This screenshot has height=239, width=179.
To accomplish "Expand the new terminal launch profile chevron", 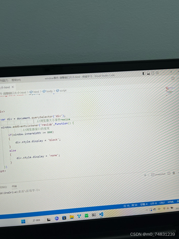I will pos(148,175).
